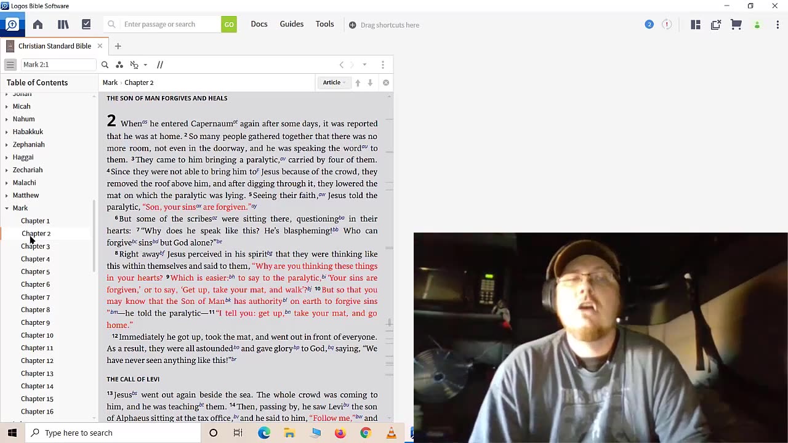Collapse the Mark tree node
This screenshot has height=443, width=788.
point(7,208)
